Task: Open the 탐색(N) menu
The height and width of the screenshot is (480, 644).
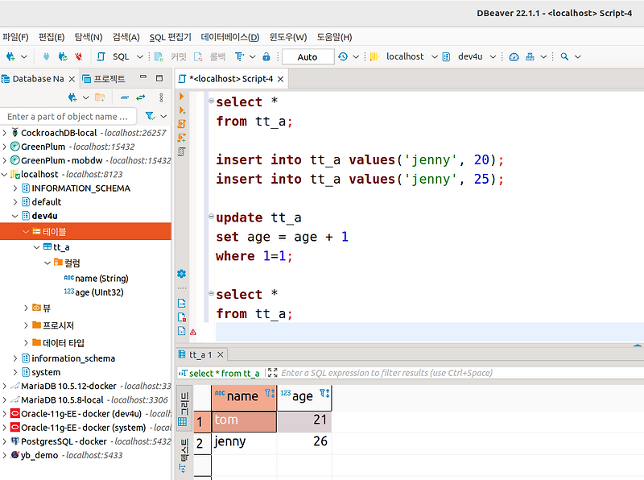Action: point(89,37)
